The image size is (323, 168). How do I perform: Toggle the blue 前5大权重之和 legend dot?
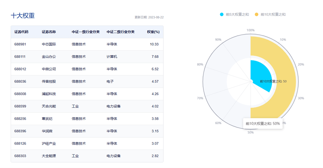tap(222, 14)
